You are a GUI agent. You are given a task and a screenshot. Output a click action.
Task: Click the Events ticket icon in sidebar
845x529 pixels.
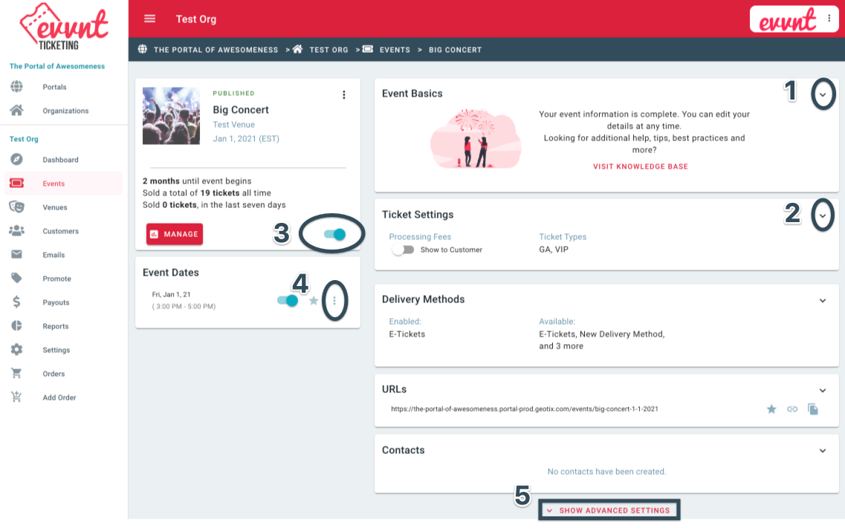click(x=16, y=184)
